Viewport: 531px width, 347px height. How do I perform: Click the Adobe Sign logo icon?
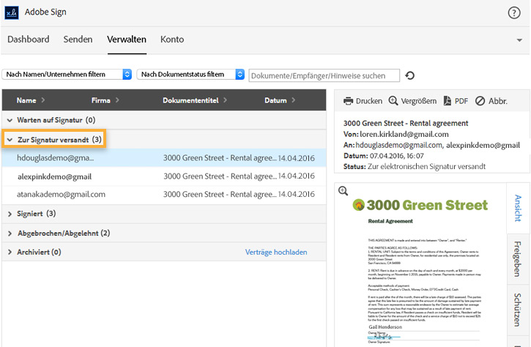coord(12,12)
